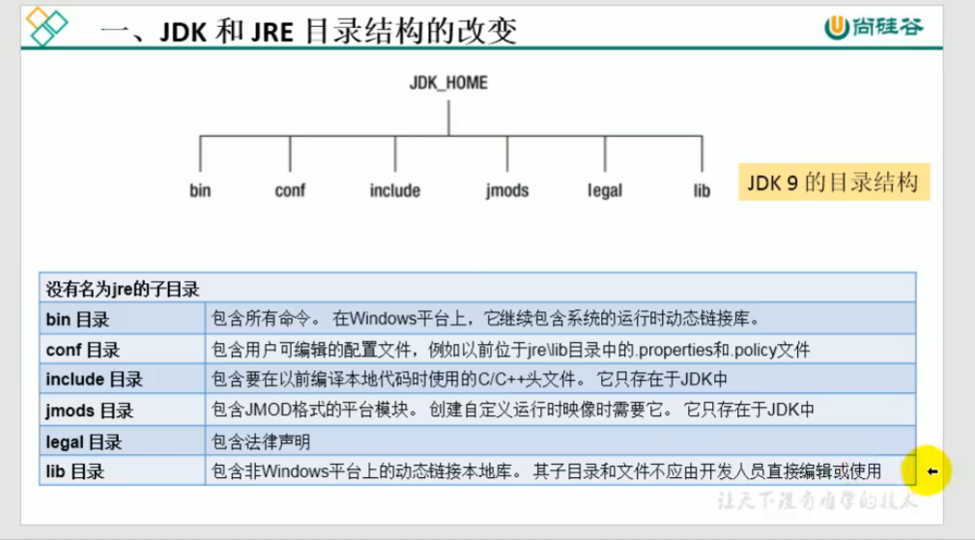Click the 'jmods 目录' table cell
The height and width of the screenshot is (540, 975).
pos(122,411)
